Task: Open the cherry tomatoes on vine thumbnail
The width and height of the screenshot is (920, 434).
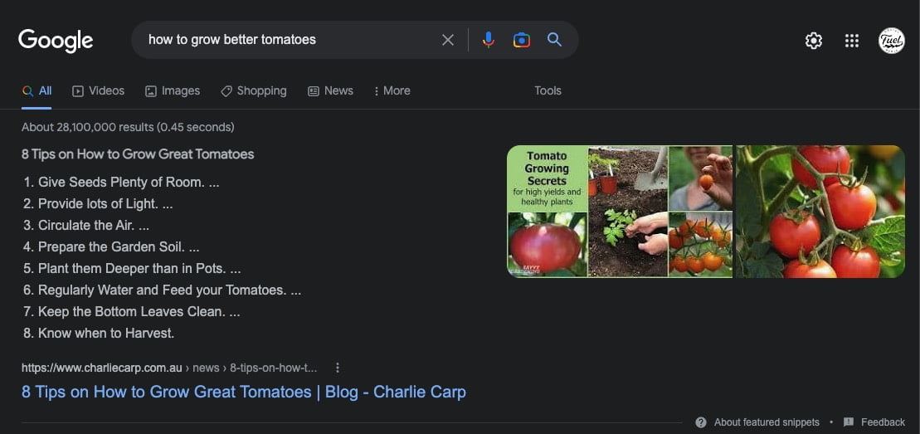Action: pyautogui.click(x=820, y=212)
